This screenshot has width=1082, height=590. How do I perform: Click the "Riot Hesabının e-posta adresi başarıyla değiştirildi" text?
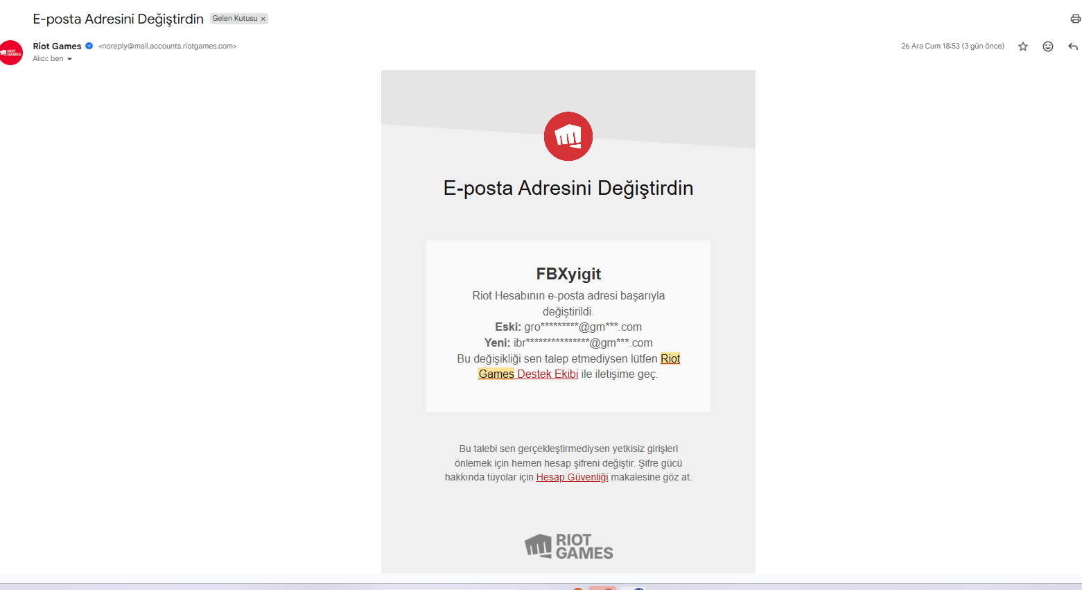[x=568, y=304]
